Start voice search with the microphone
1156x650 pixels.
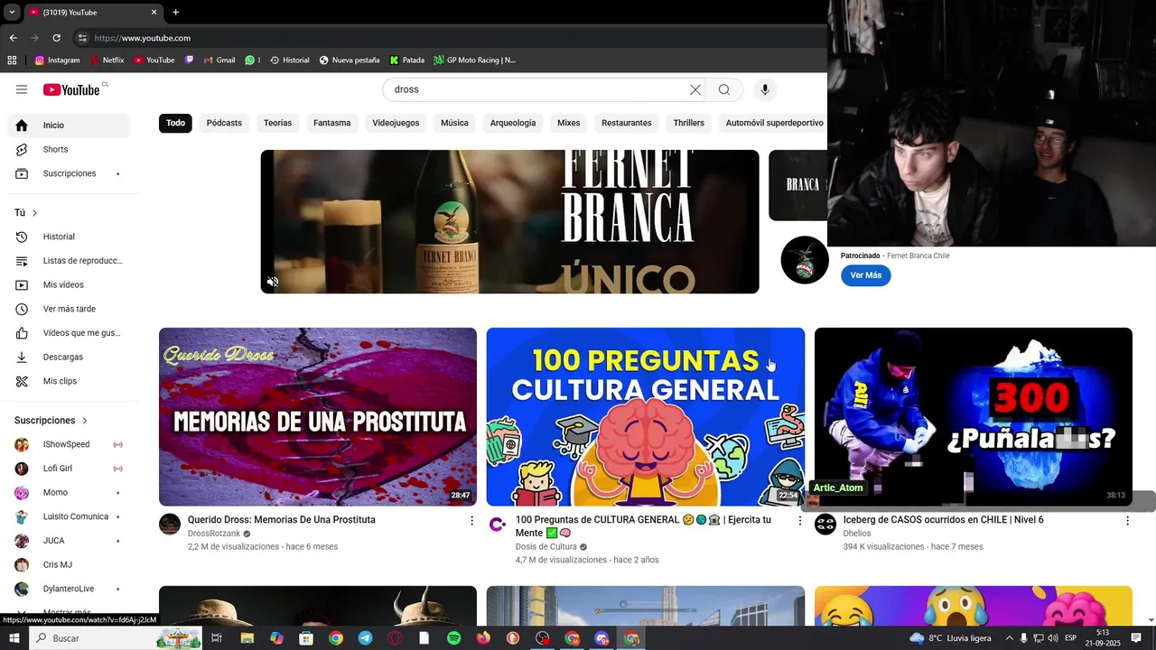(765, 89)
